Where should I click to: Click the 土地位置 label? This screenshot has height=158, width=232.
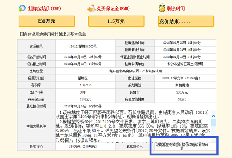(36, 71)
